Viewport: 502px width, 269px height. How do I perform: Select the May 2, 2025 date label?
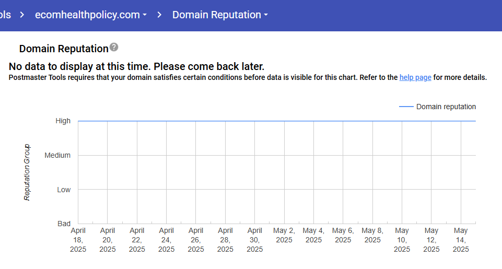[x=284, y=235]
